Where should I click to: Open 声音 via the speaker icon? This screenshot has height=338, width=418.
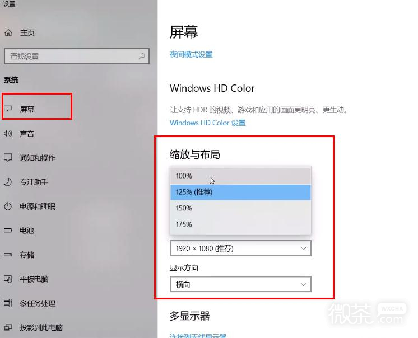8,133
